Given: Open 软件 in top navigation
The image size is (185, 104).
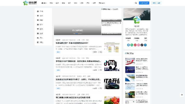Looking at the screenshot, I should tap(69, 3).
